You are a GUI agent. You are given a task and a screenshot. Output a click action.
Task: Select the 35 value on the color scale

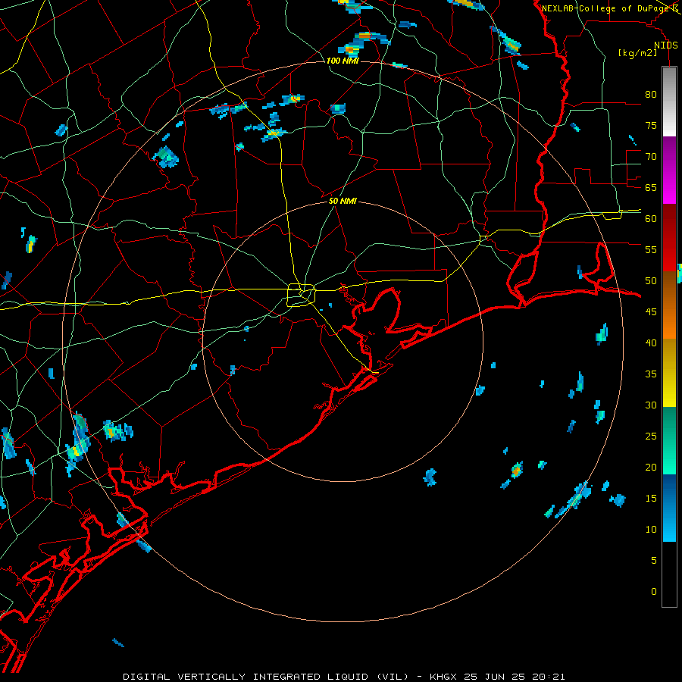(651, 374)
